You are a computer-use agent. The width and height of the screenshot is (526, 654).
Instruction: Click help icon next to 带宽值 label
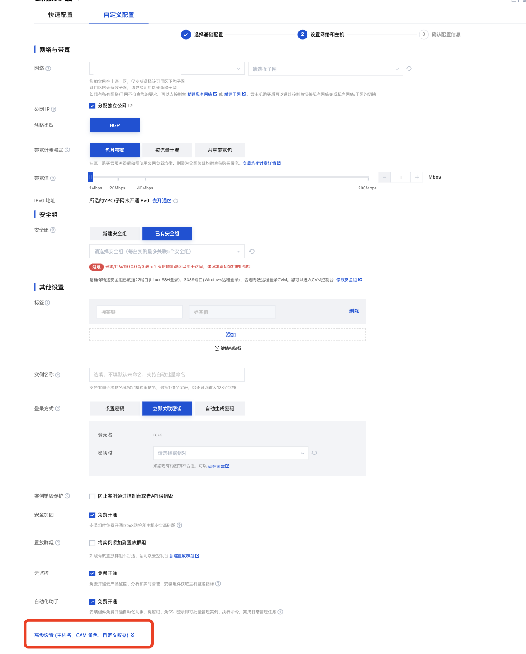[53, 178]
